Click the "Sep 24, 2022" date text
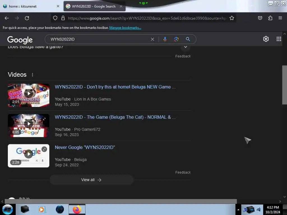Viewport: 287px width, 215px height. (x=67, y=165)
